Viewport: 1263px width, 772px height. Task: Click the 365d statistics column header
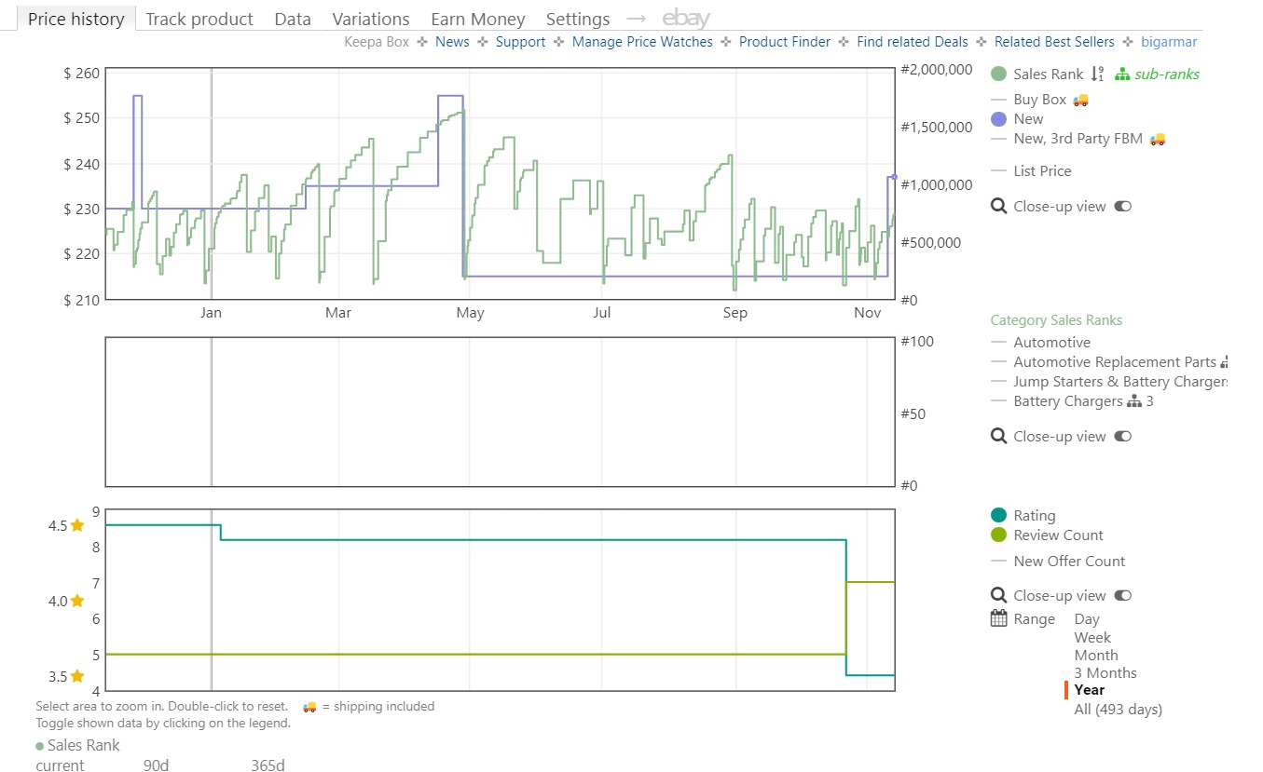tap(268, 765)
